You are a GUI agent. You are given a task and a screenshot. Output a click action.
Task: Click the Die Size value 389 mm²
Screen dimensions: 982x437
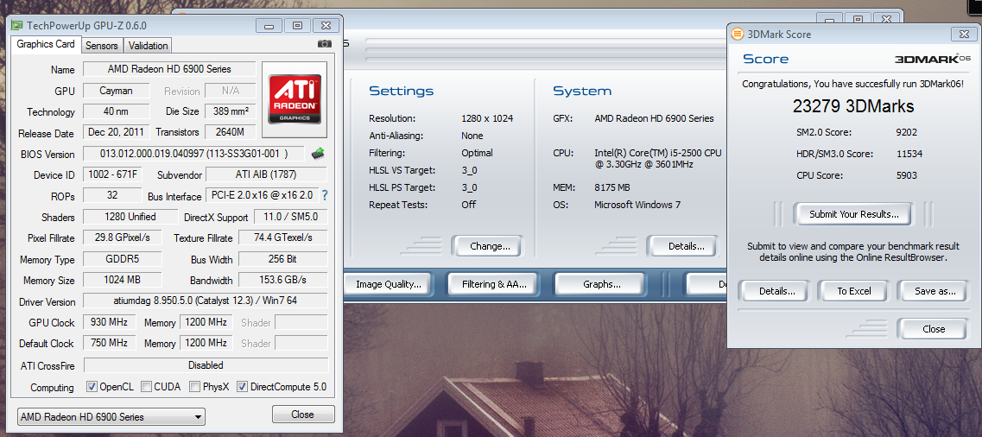click(x=231, y=111)
